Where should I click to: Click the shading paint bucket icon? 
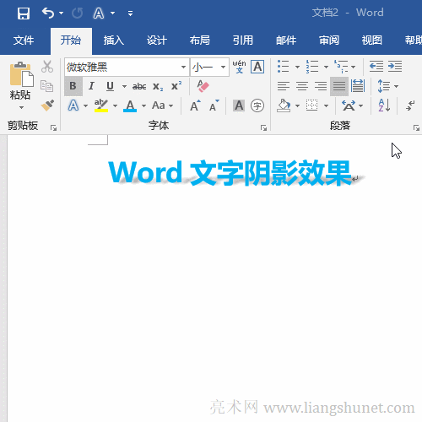pos(284,105)
